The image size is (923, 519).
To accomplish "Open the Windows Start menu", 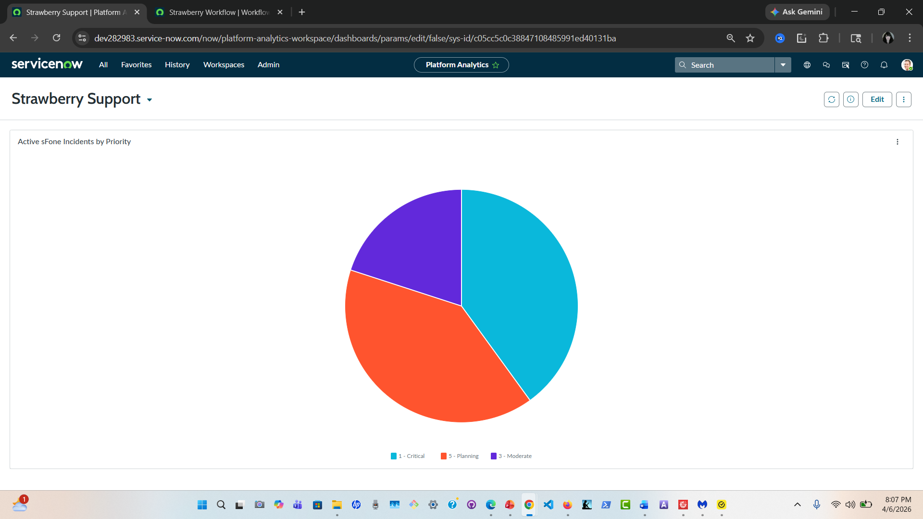I will click(x=202, y=505).
